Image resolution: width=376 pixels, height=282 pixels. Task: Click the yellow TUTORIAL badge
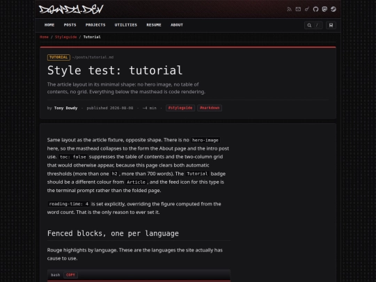[x=58, y=57]
